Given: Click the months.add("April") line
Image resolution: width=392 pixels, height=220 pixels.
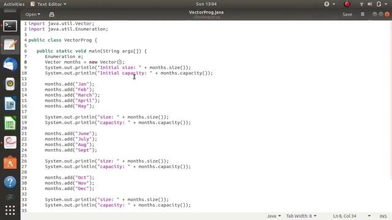Looking at the screenshot, I should pyautogui.click(x=72, y=100).
